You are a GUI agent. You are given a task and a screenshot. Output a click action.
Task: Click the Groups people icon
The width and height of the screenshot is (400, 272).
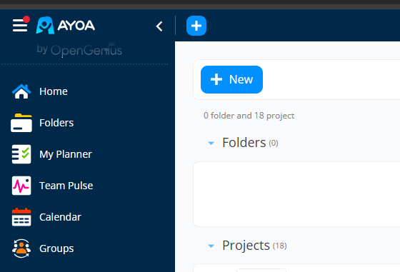click(x=21, y=248)
